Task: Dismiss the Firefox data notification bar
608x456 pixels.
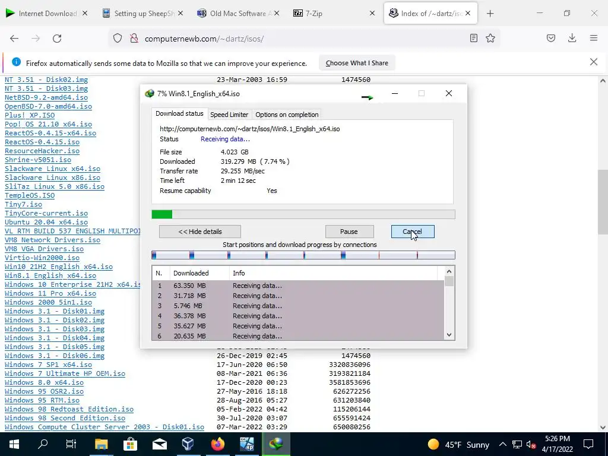Action: pos(594,62)
